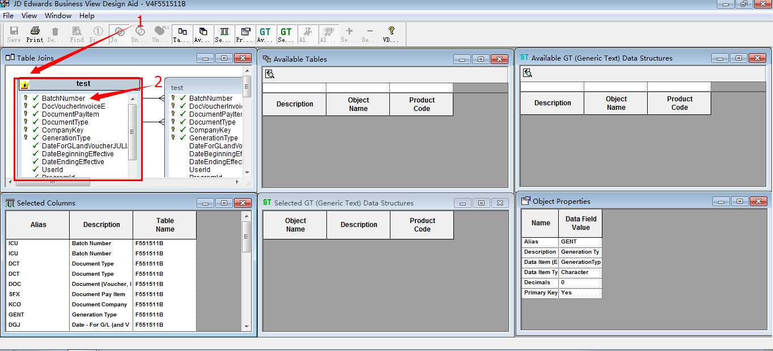Click down arrow of Table Joins scrollbar

pyautogui.click(x=247, y=172)
